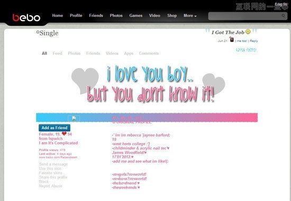
Task: Click the search magnifier icon
Action: pyautogui.click(x=283, y=16)
